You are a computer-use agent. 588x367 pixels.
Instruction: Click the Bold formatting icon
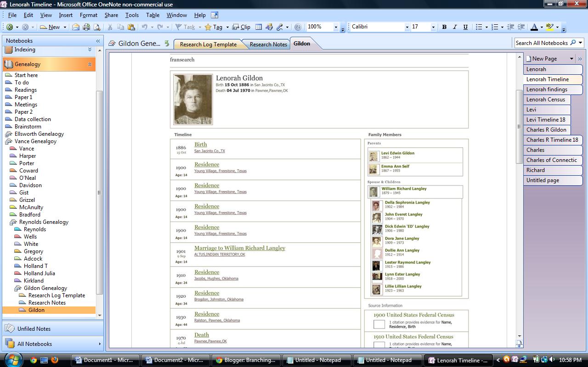444,27
